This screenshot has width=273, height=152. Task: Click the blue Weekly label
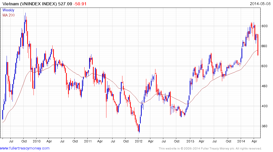pyautogui.click(x=8, y=10)
